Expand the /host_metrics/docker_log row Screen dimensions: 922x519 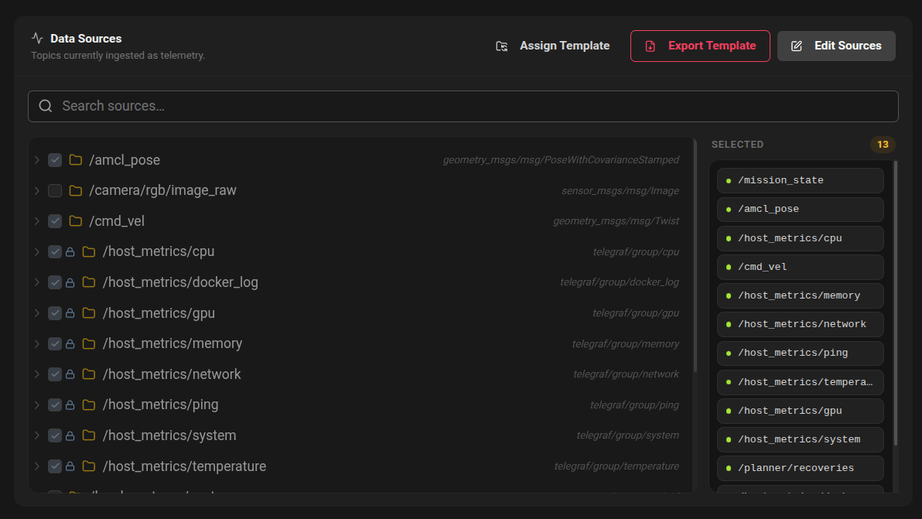37,282
